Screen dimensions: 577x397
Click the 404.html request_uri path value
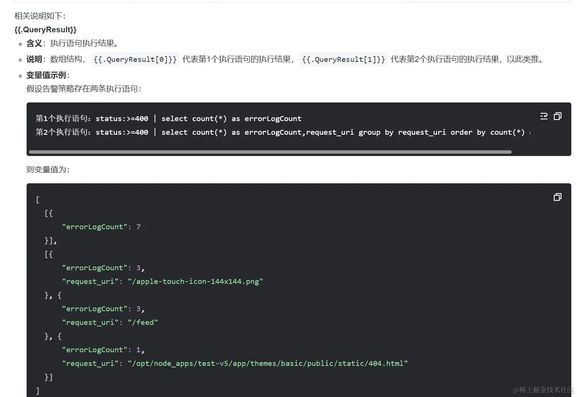click(x=268, y=364)
